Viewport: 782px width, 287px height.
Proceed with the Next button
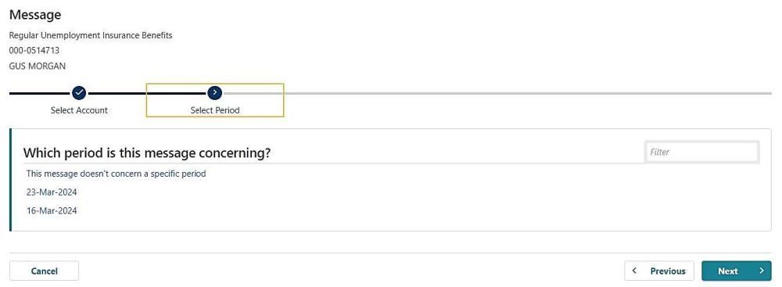point(736,271)
